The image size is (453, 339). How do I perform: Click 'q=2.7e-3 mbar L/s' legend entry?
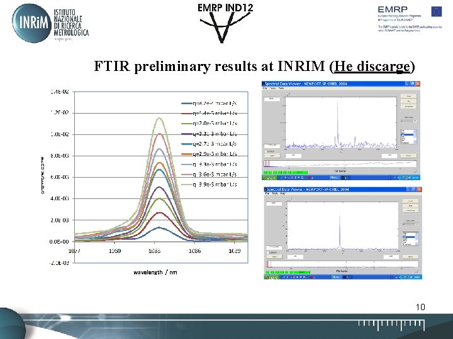tap(209, 144)
